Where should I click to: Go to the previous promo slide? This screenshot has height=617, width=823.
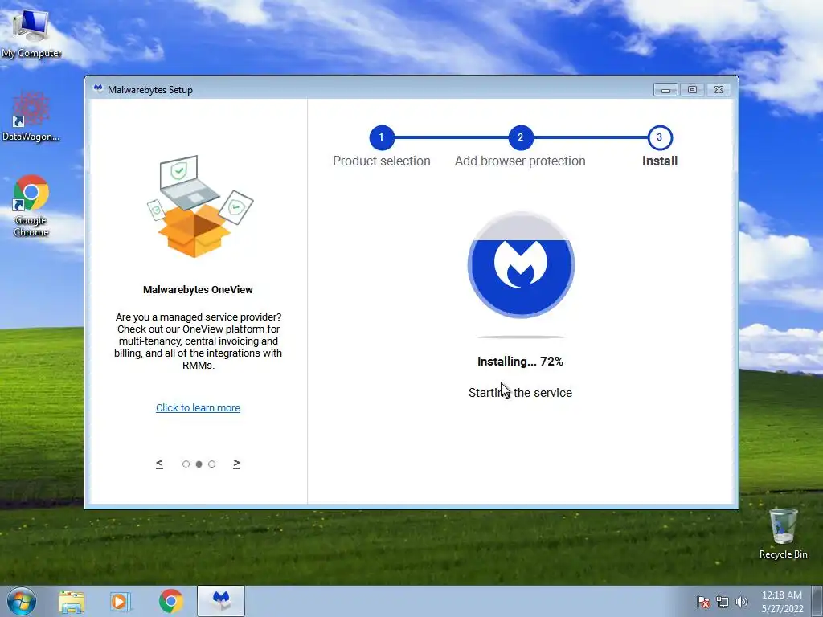pos(160,464)
